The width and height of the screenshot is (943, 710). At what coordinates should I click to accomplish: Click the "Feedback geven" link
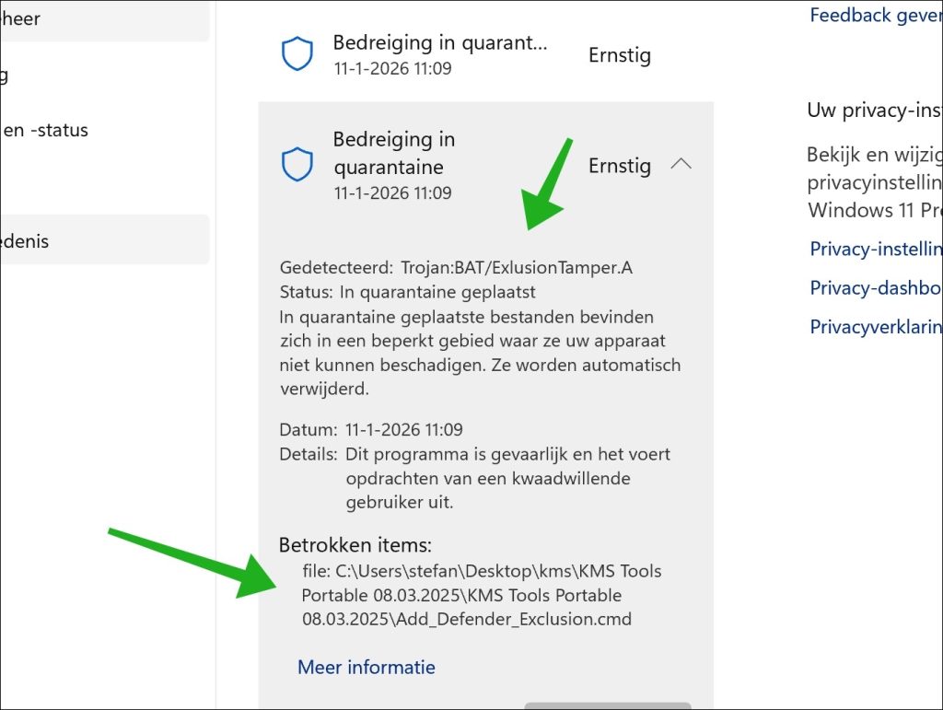tap(875, 15)
